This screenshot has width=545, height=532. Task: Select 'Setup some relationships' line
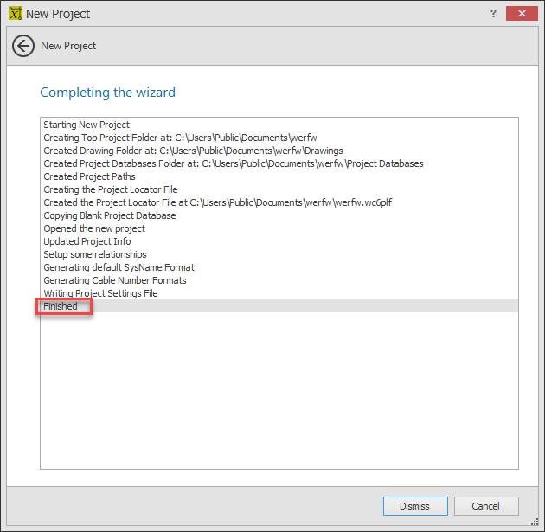coord(279,254)
